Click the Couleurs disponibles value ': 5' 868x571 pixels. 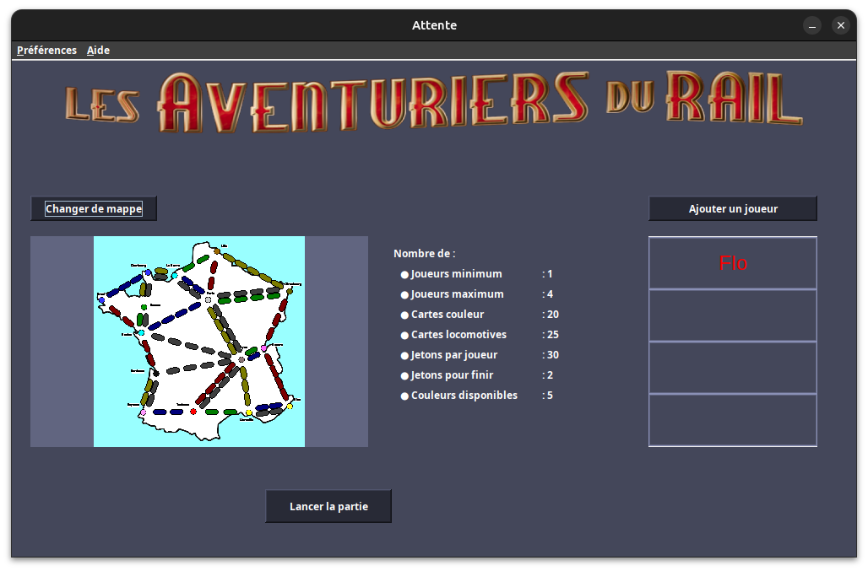coord(547,396)
